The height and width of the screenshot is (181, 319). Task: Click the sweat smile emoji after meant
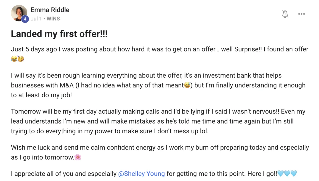(187, 85)
